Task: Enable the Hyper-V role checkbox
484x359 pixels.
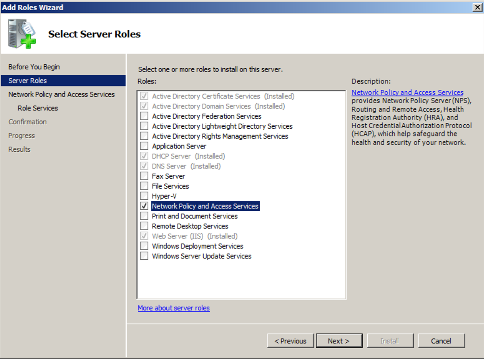Action: pos(144,196)
